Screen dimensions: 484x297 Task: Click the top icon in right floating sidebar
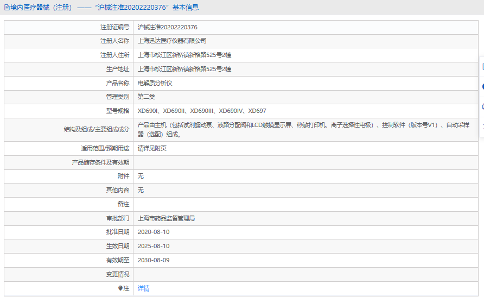pyautogui.click(x=482, y=67)
